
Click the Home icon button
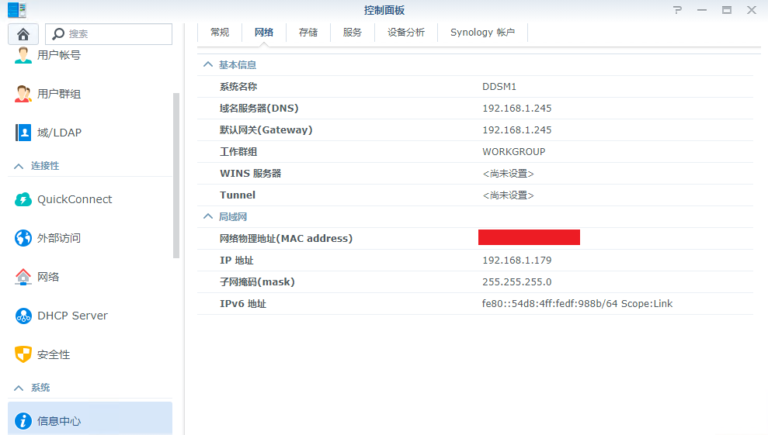pyautogui.click(x=23, y=34)
